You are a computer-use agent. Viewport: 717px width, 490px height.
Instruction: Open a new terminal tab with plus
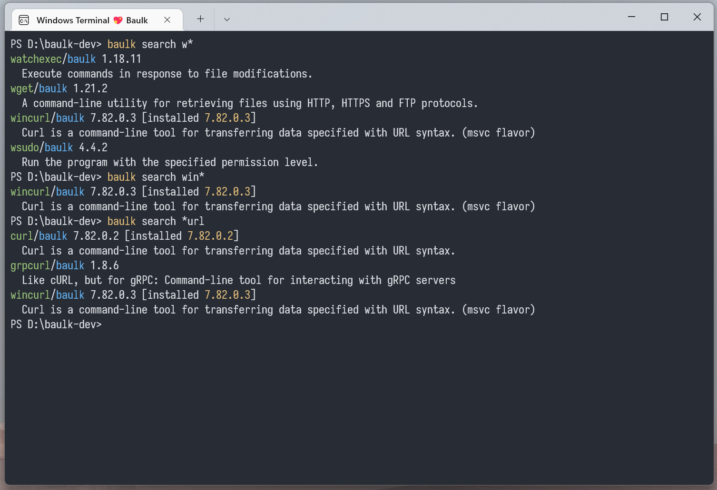coord(200,19)
